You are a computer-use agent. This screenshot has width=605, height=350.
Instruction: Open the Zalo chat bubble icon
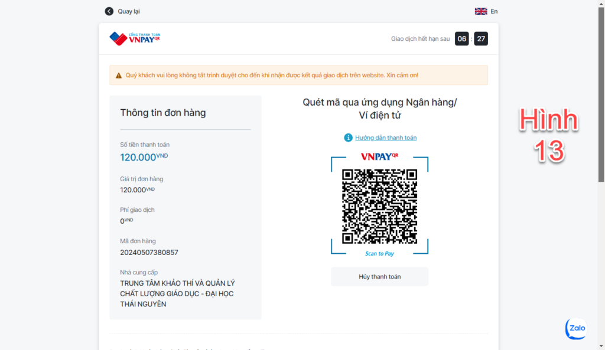pos(576,328)
